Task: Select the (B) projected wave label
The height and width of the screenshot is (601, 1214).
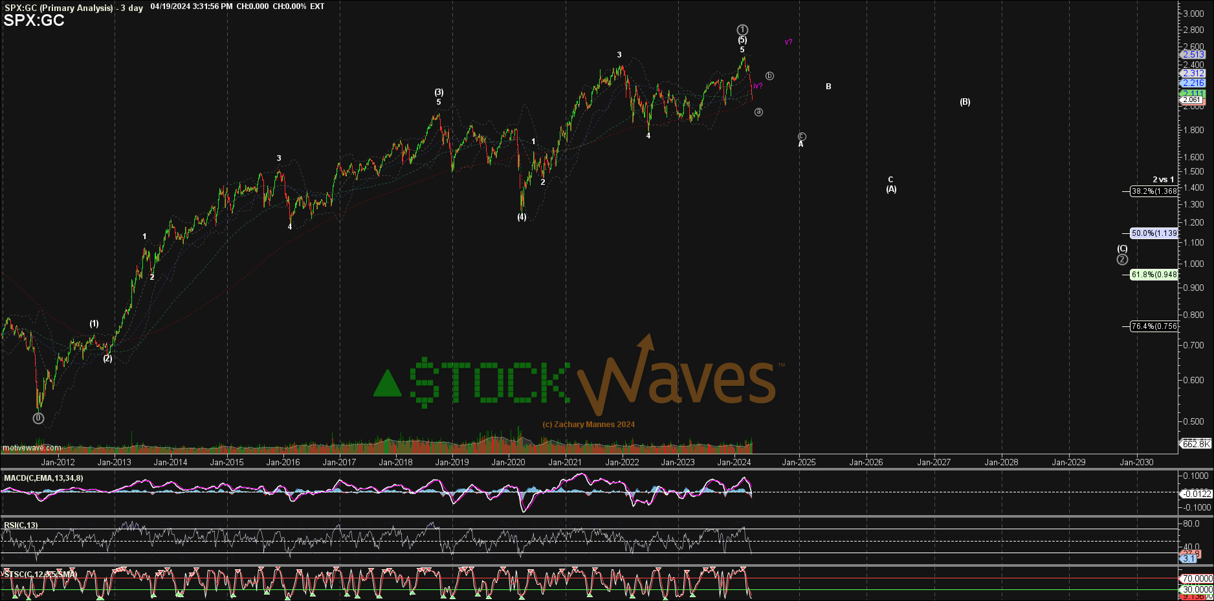Action: click(965, 102)
